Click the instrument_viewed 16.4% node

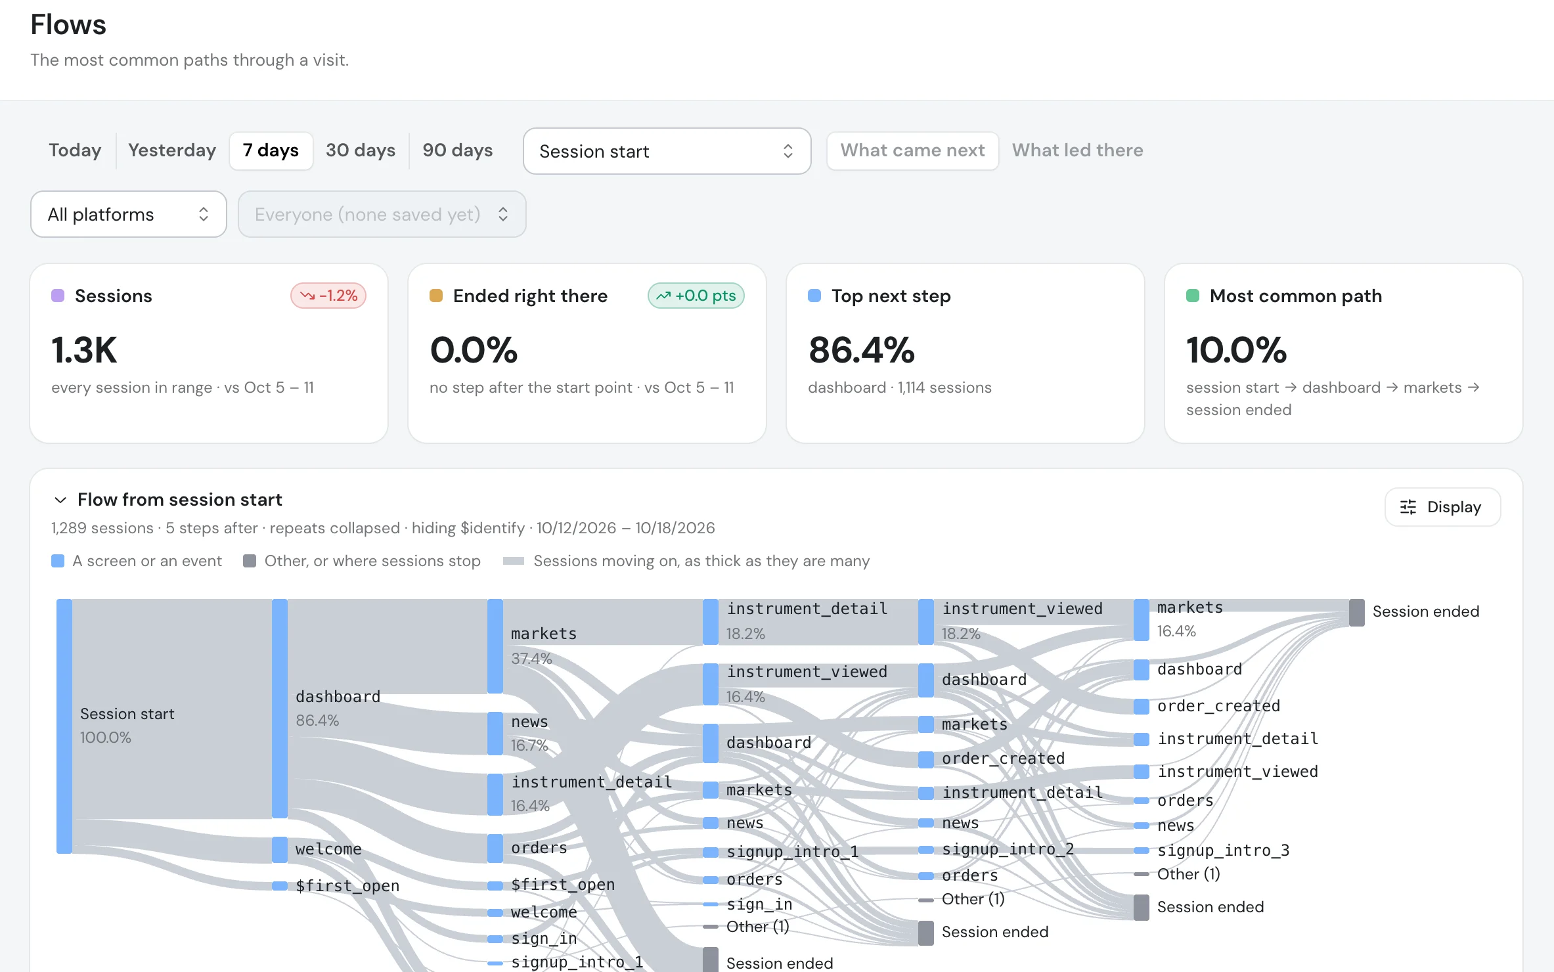(x=711, y=684)
